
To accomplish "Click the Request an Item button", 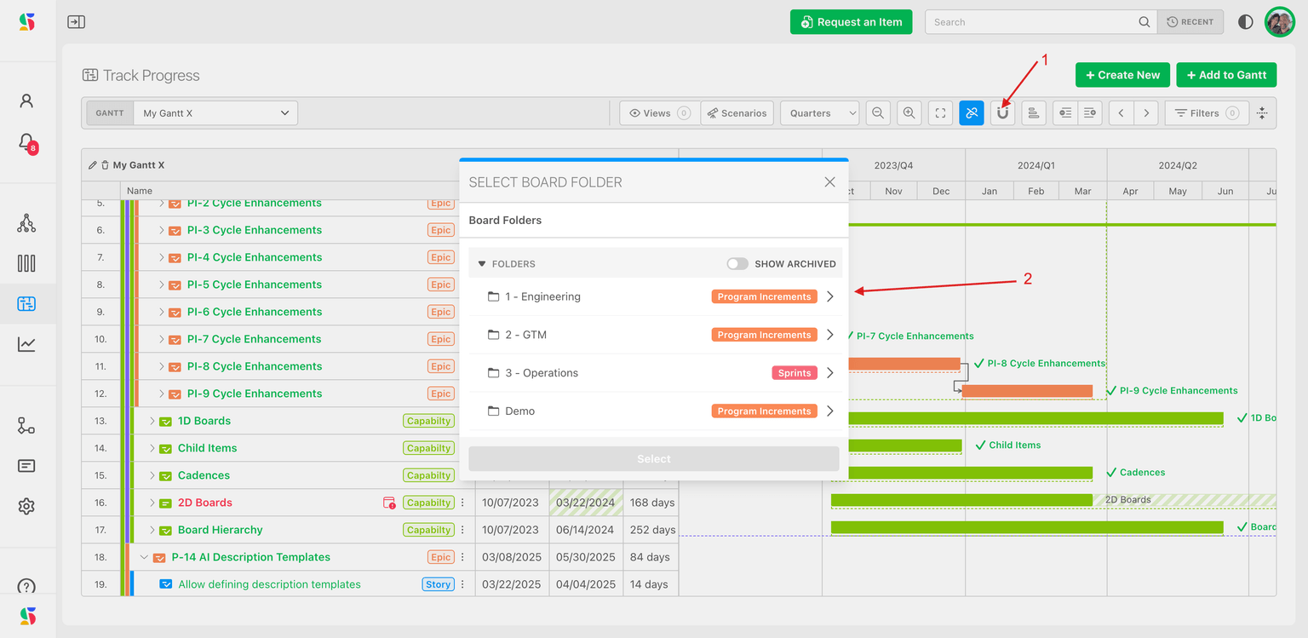I will (851, 22).
